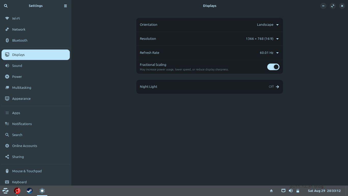This screenshot has width=348, height=196.
Task: Open Multitasking settings panel
Action: (x=36, y=88)
